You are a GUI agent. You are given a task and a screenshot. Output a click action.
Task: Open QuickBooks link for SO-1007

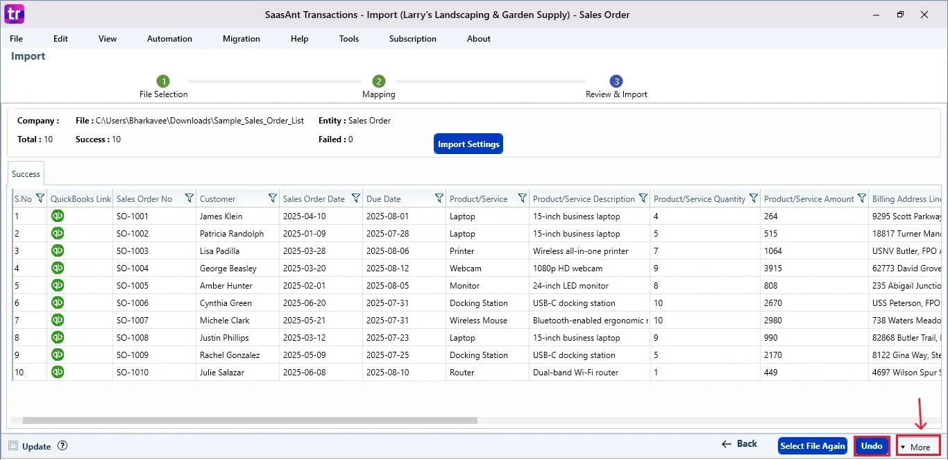click(58, 320)
